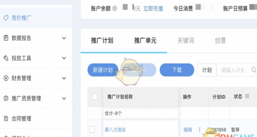Expand the 数据报告 menu chevron

point(64,38)
